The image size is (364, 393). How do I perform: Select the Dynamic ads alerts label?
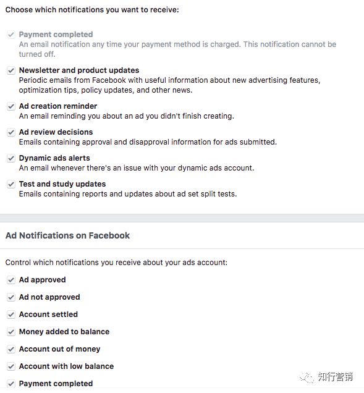coord(54,158)
